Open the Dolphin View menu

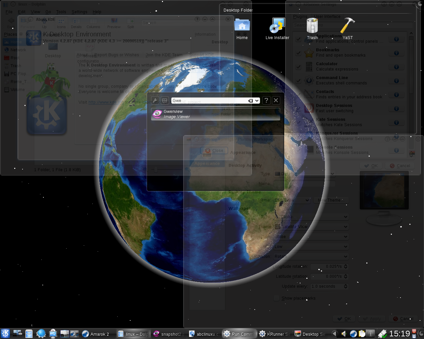[x=35, y=12]
